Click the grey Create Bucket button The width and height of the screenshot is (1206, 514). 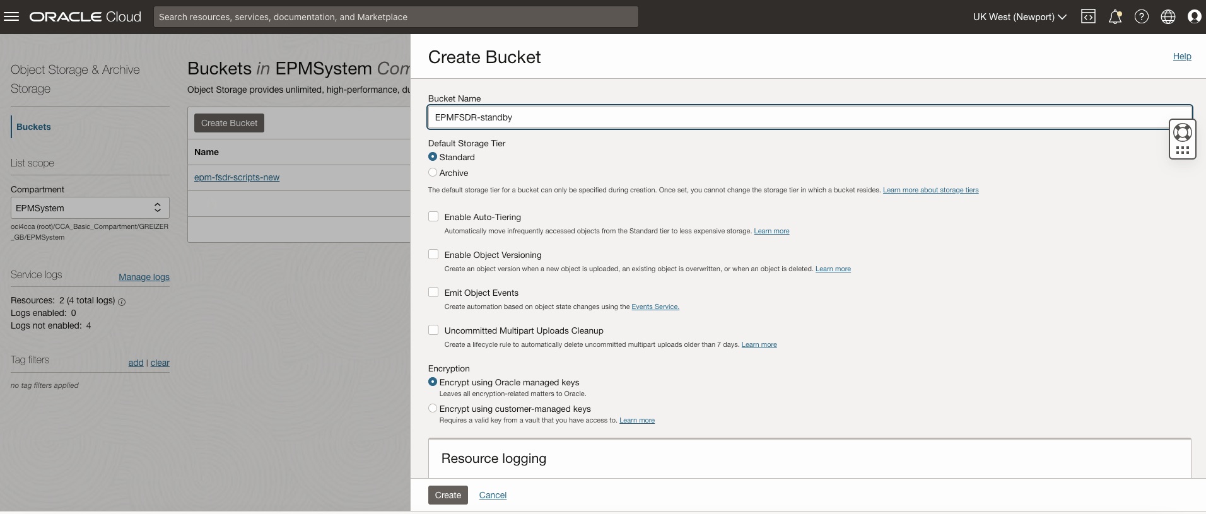(x=229, y=123)
